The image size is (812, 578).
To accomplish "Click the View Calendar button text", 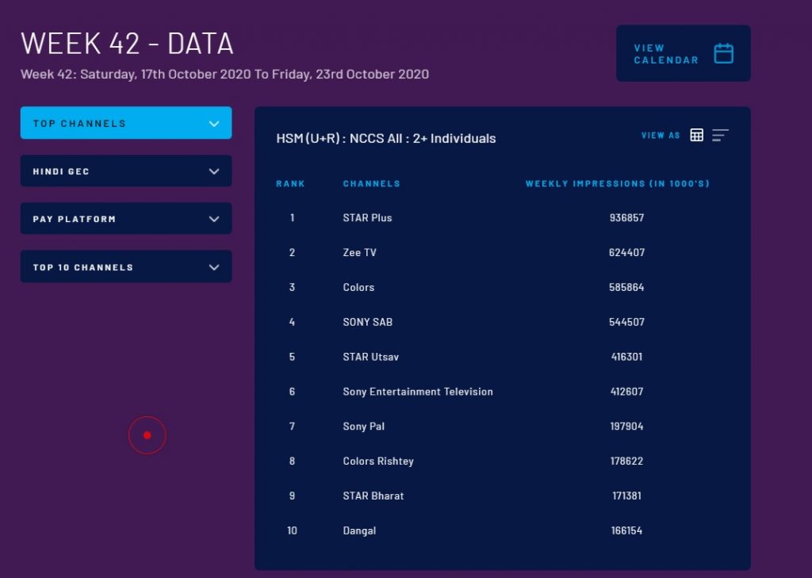I will 666,54.
